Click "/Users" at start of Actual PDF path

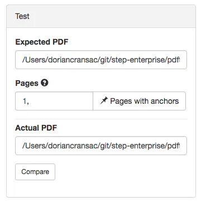point(34,146)
